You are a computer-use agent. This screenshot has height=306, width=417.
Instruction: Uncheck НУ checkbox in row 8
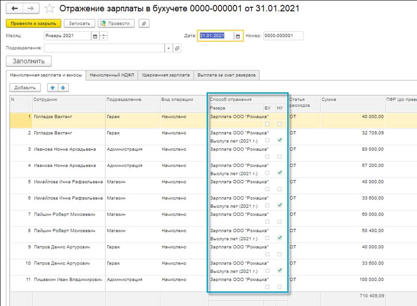(279, 238)
